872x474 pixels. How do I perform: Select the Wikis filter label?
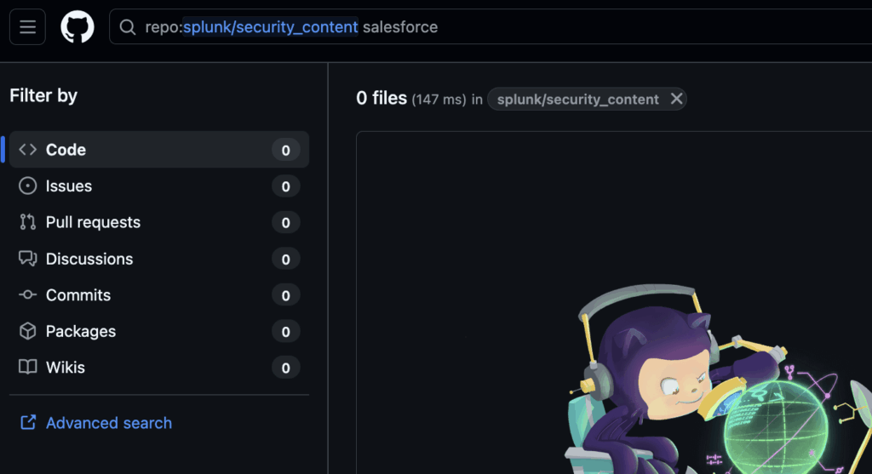click(x=66, y=368)
